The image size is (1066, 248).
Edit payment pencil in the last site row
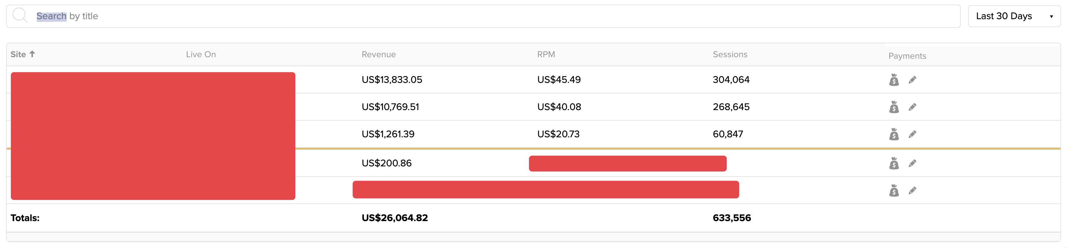[x=912, y=190]
